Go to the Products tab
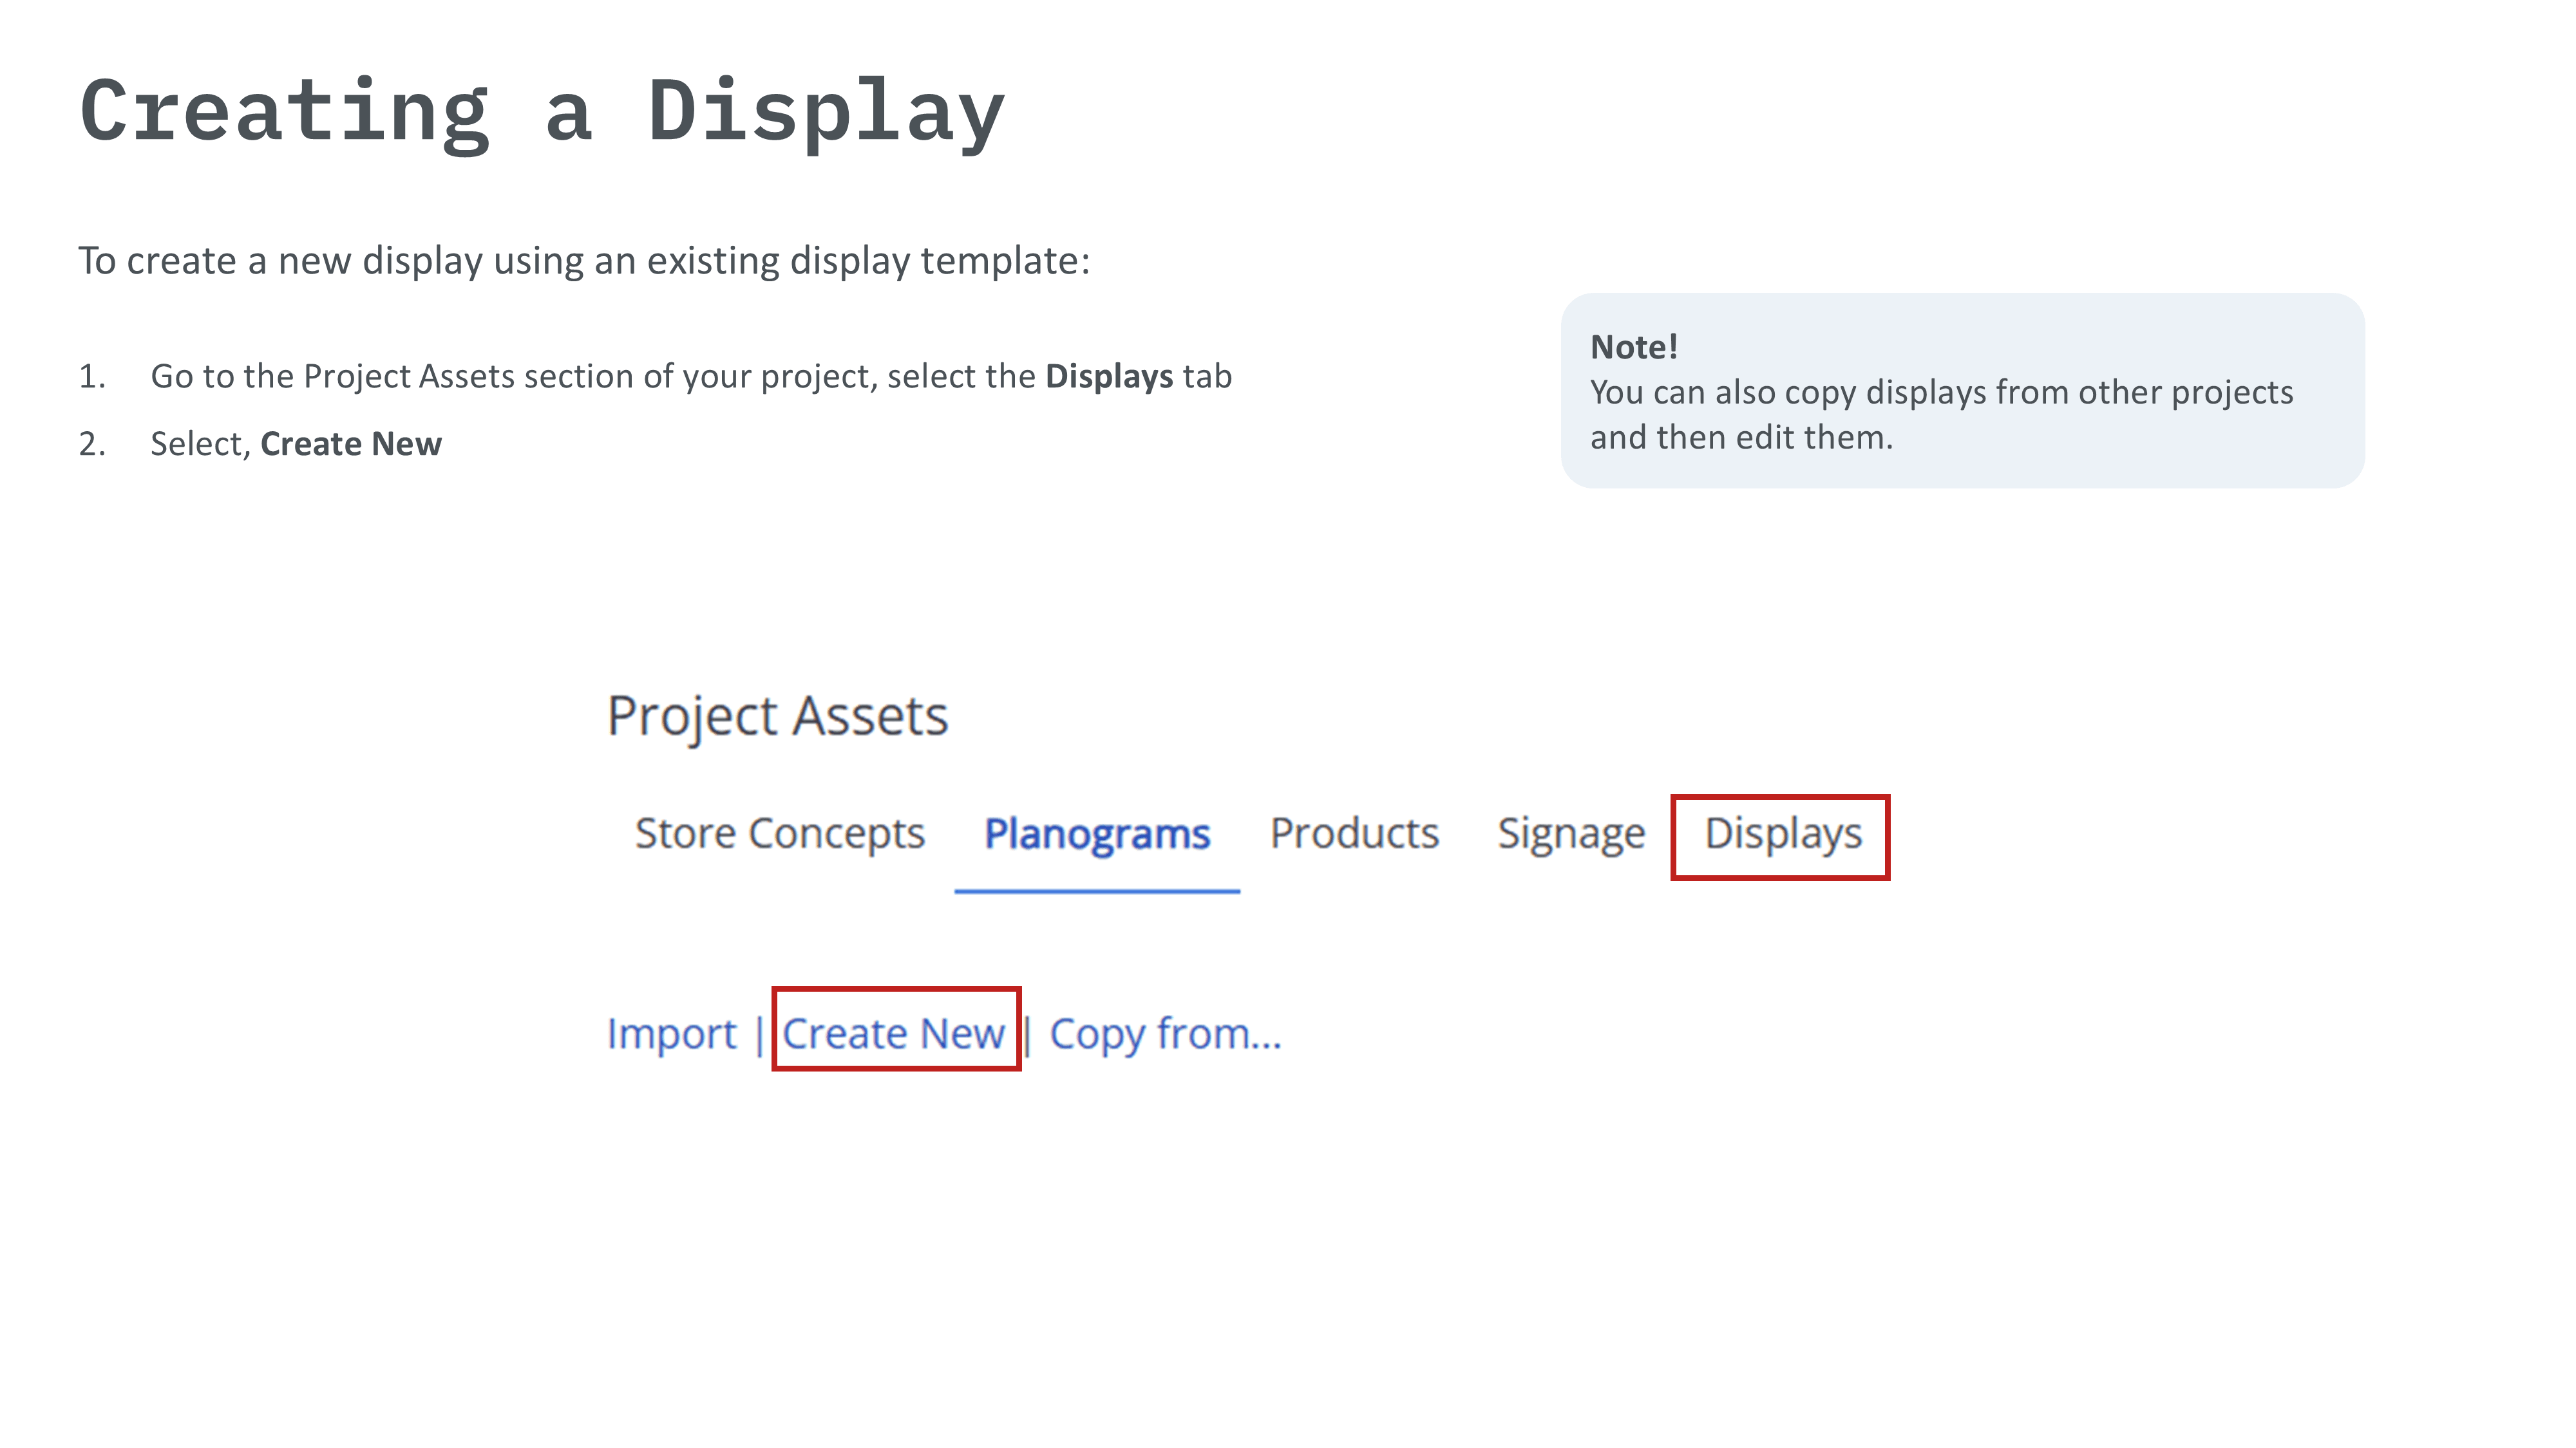This screenshot has width=2576, height=1448. click(1354, 835)
